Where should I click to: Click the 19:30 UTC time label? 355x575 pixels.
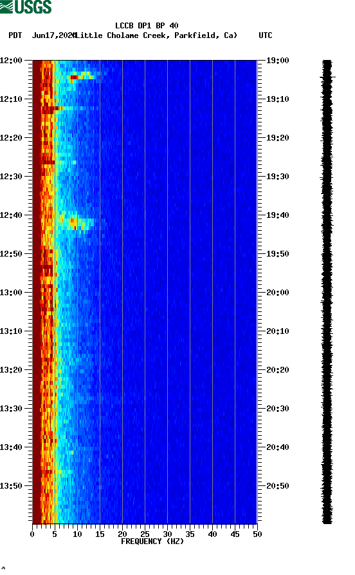coord(277,177)
